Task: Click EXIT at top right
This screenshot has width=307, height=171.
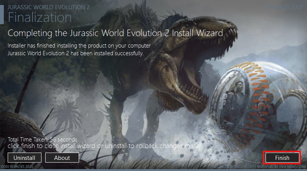Action: tap(298, 7)
